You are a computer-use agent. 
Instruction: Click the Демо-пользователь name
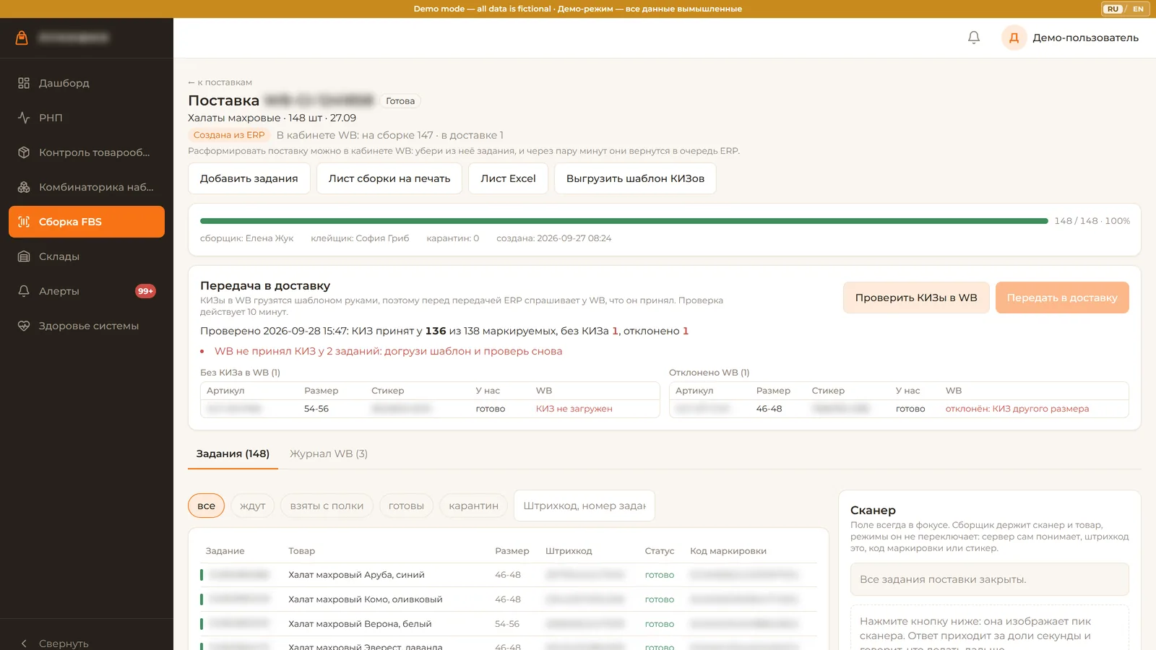1085,38
